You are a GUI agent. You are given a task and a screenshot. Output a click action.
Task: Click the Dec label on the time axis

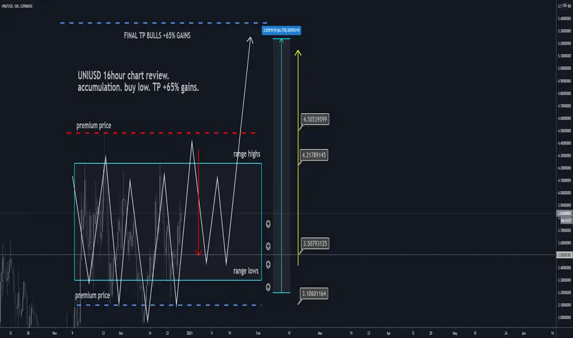click(121, 333)
